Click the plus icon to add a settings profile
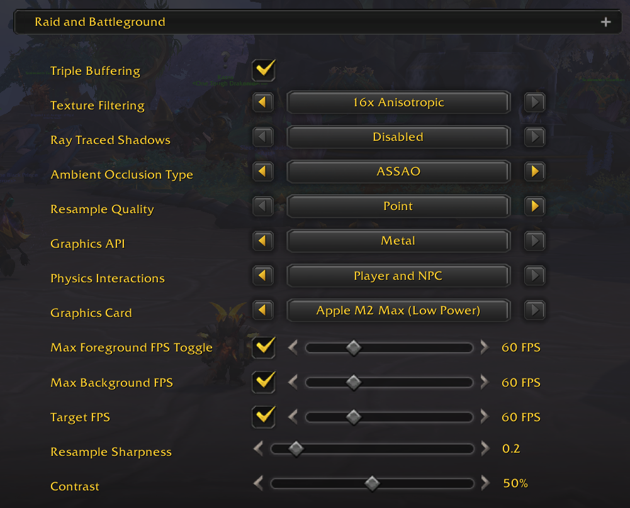 click(x=605, y=21)
